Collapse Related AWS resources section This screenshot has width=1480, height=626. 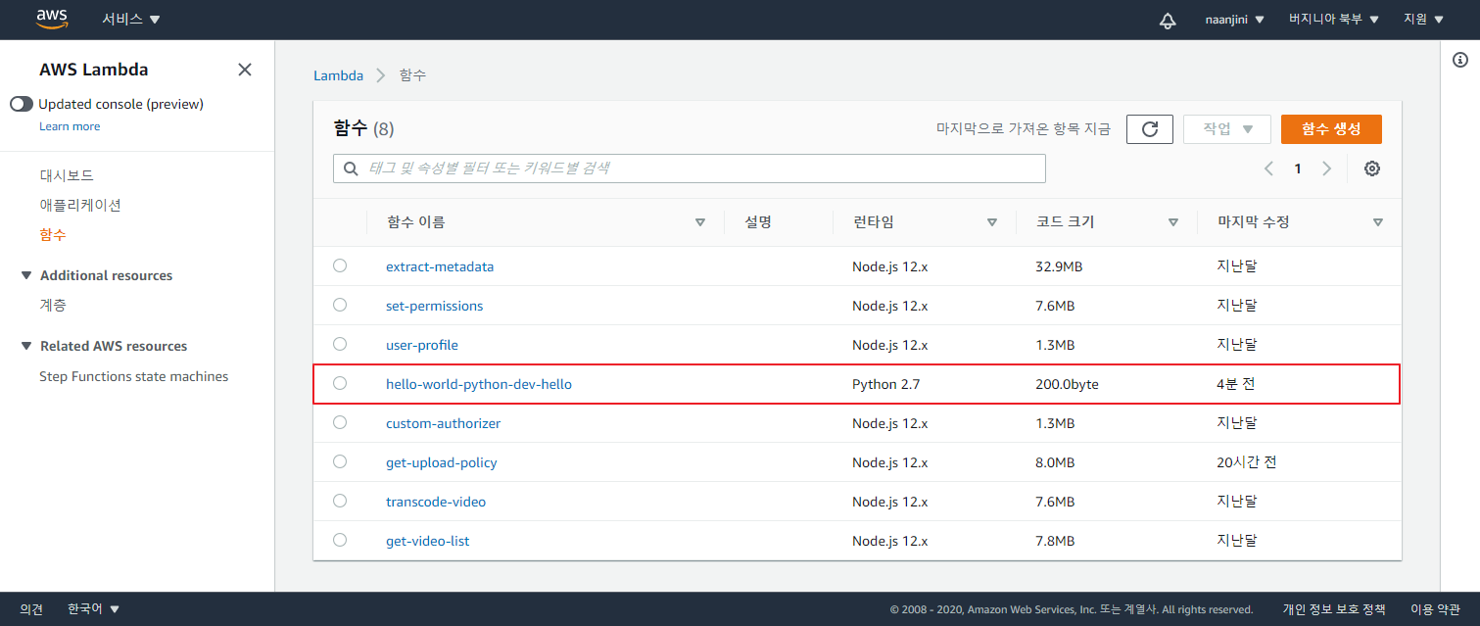[26, 346]
